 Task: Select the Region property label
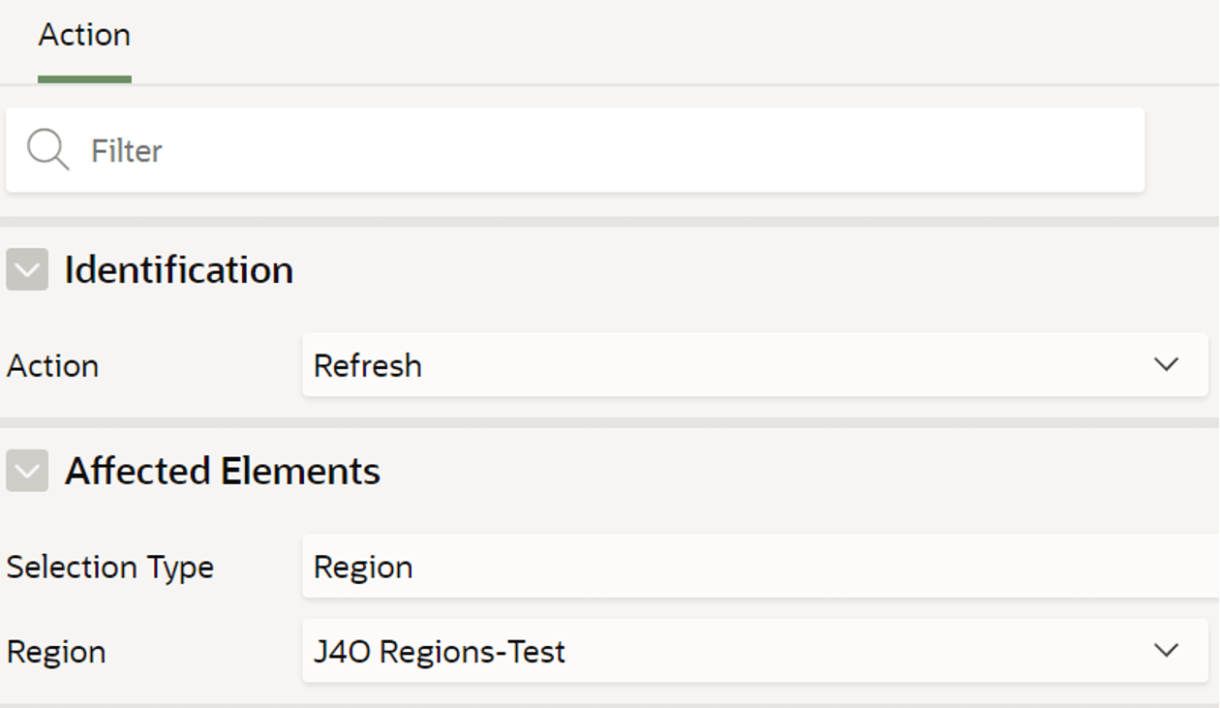(56, 652)
